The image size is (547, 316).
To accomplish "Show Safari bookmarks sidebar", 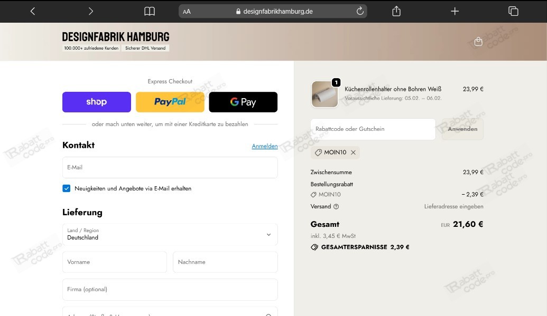I will tap(149, 11).
